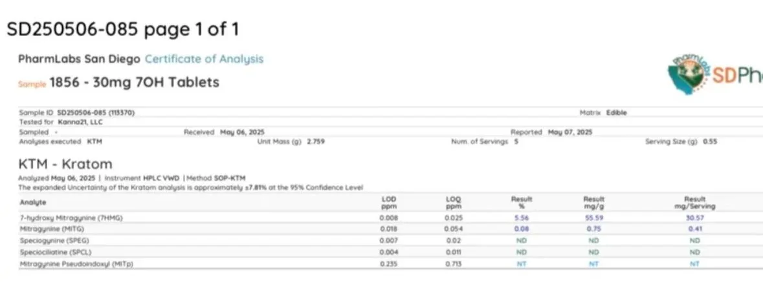Click Mitragynine LOQ value '0.054'
This screenshot has height=284, width=763.
pyautogui.click(x=454, y=228)
